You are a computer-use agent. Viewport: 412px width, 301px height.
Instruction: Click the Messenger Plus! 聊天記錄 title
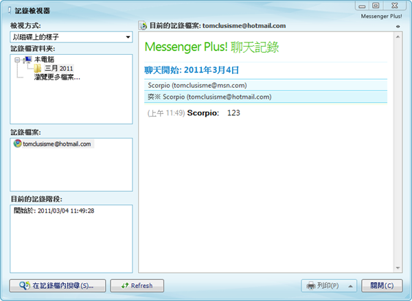point(211,47)
